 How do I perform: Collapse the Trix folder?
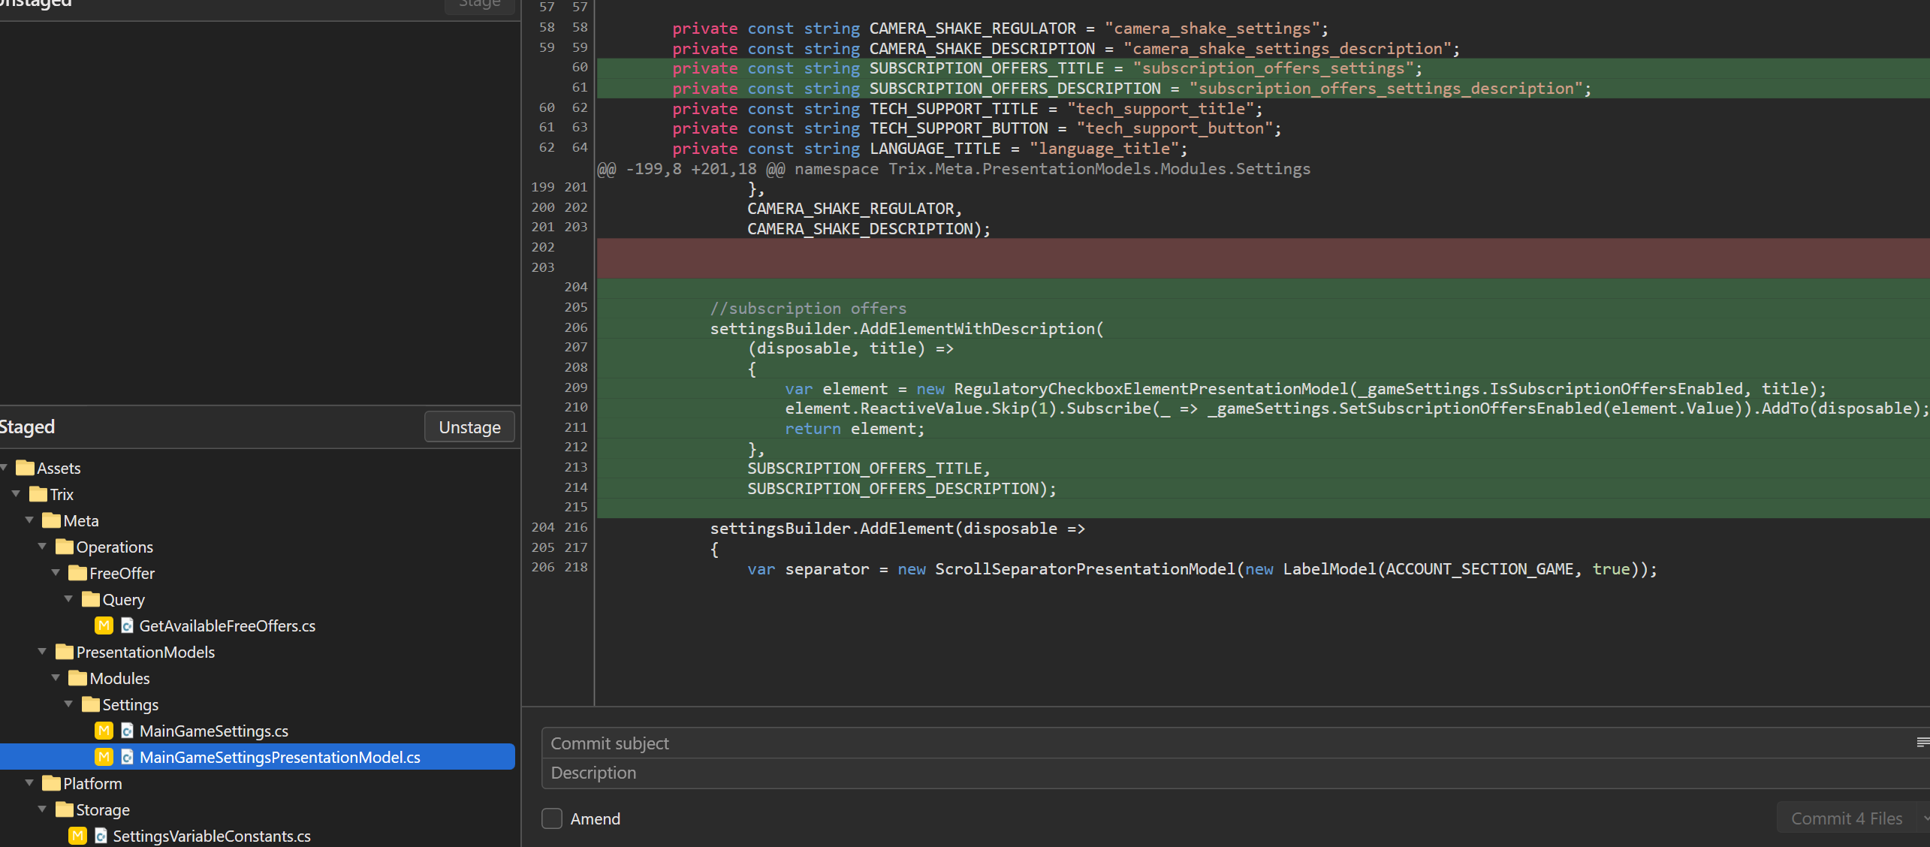click(x=17, y=494)
